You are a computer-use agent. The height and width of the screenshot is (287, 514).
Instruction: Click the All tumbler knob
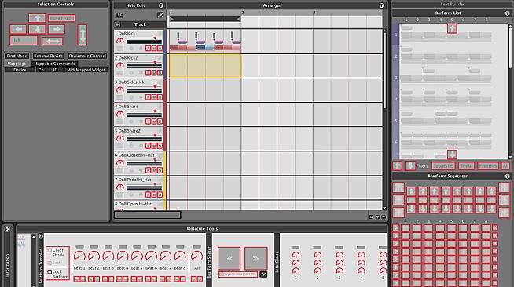[x=196, y=256]
